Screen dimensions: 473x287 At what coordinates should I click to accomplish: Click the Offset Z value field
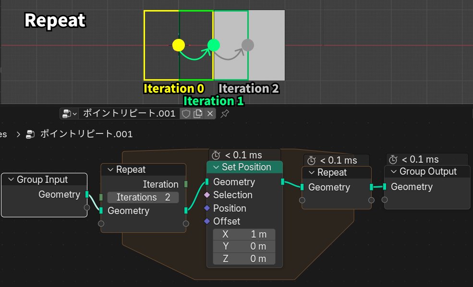244,259
